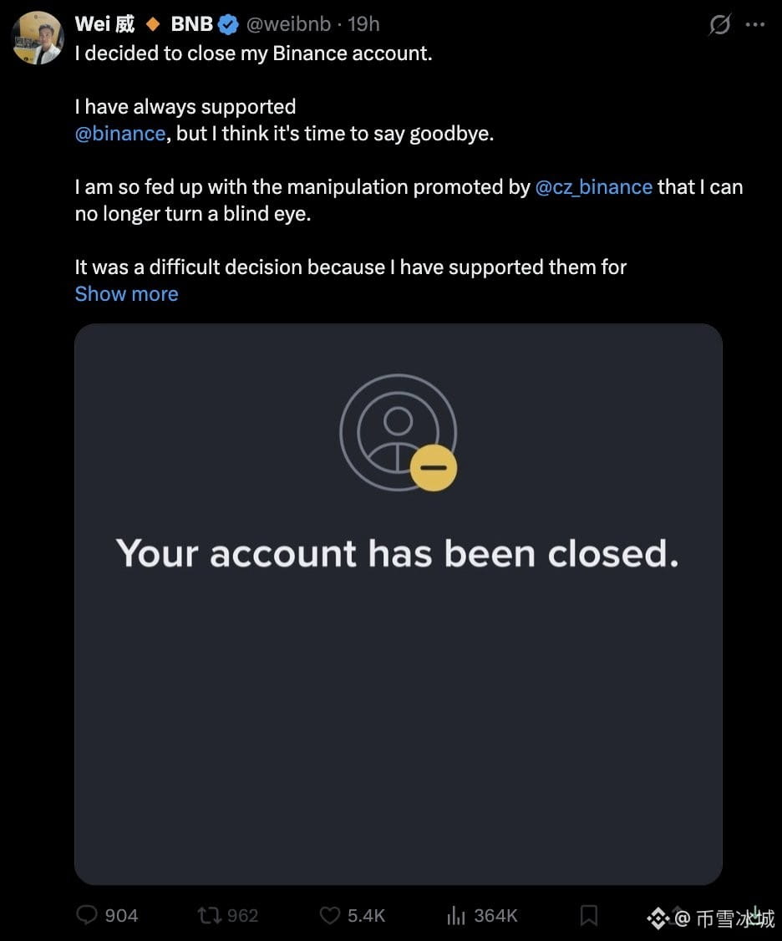Viewport: 782px width, 941px height.
Task: Repost this tweet via retweet icon
Action: (210, 915)
